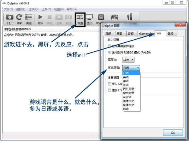Select Simplified Chinese (简体中文) from the list
The image size is (189, 141).
pos(131,101)
